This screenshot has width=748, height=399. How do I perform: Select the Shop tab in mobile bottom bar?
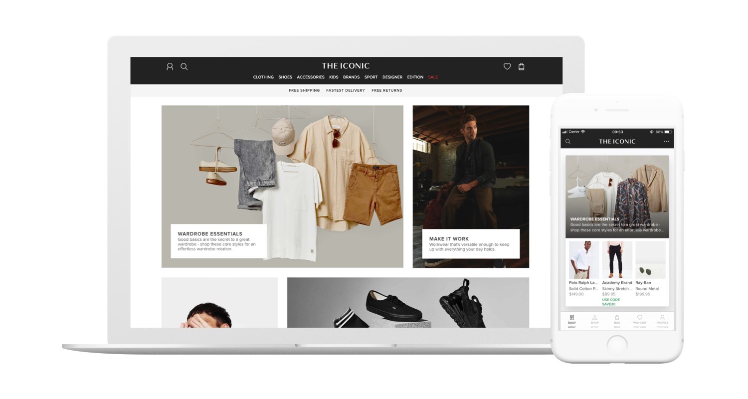[x=594, y=320]
